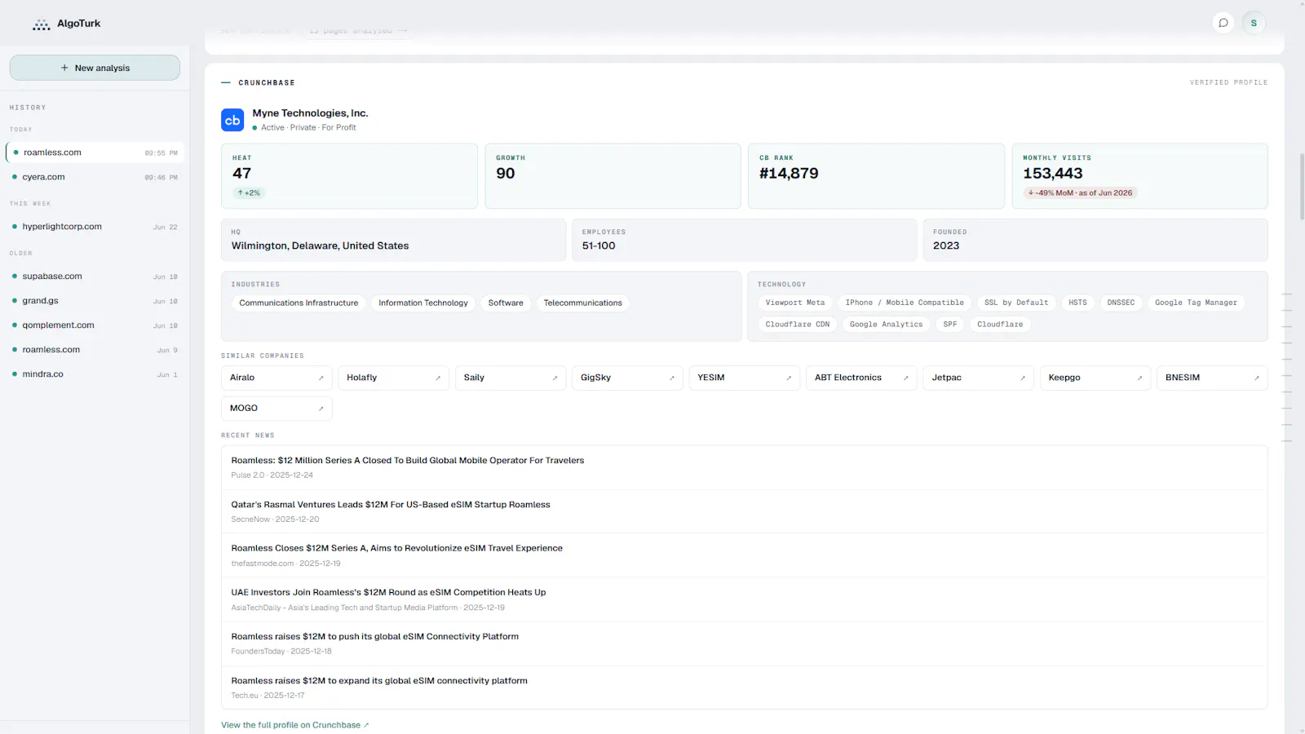Open news: Qatar's Rasmal Ventures Leads $12M
The width and height of the screenshot is (1305, 734).
(x=744, y=511)
